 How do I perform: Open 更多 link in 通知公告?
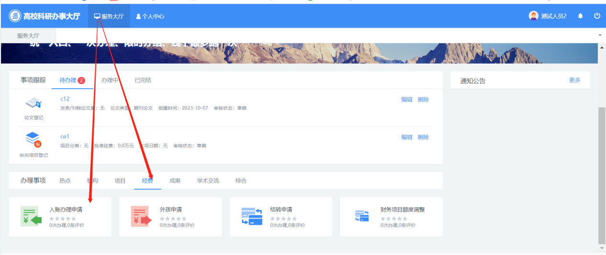pos(574,80)
